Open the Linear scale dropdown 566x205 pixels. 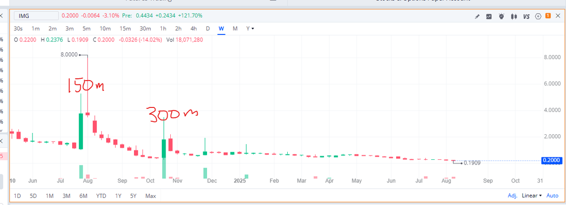pos(532,196)
